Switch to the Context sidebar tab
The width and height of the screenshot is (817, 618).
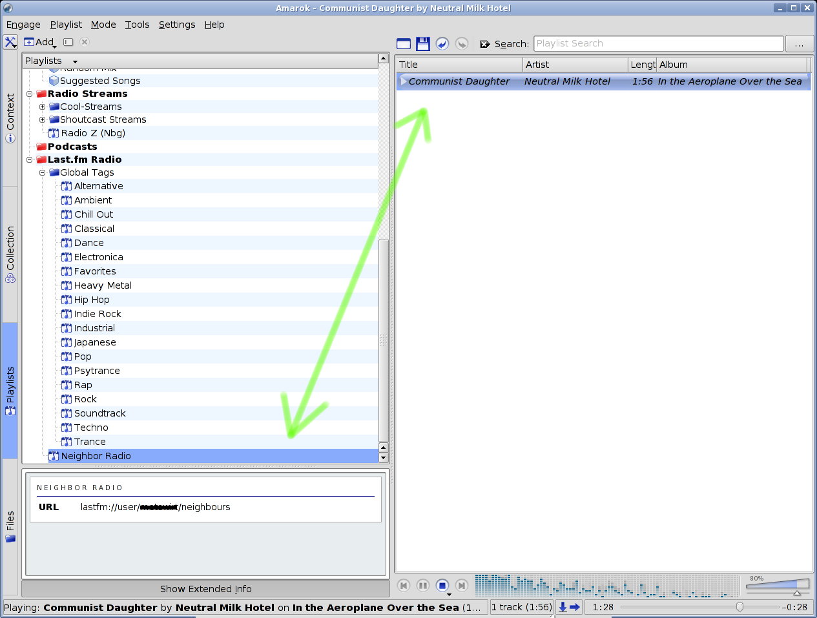point(10,118)
